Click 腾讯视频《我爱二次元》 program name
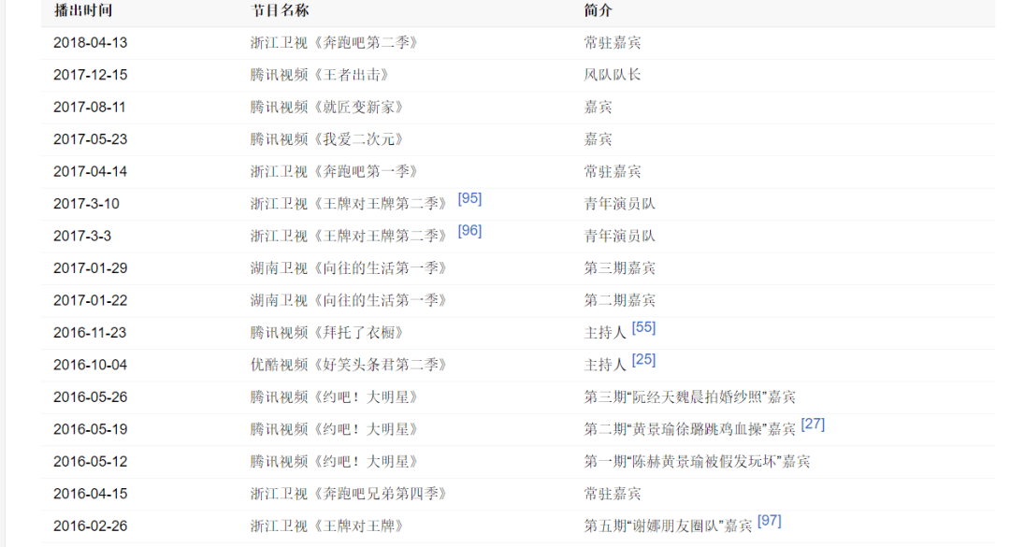This screenshot has width=1010, height=547. pos(326,139)
